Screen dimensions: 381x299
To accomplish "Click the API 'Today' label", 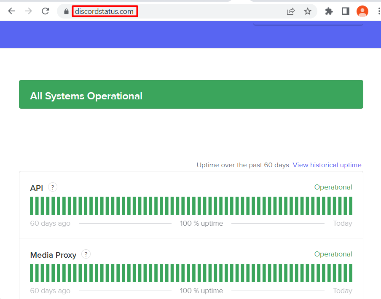I will tap(343, 223).
